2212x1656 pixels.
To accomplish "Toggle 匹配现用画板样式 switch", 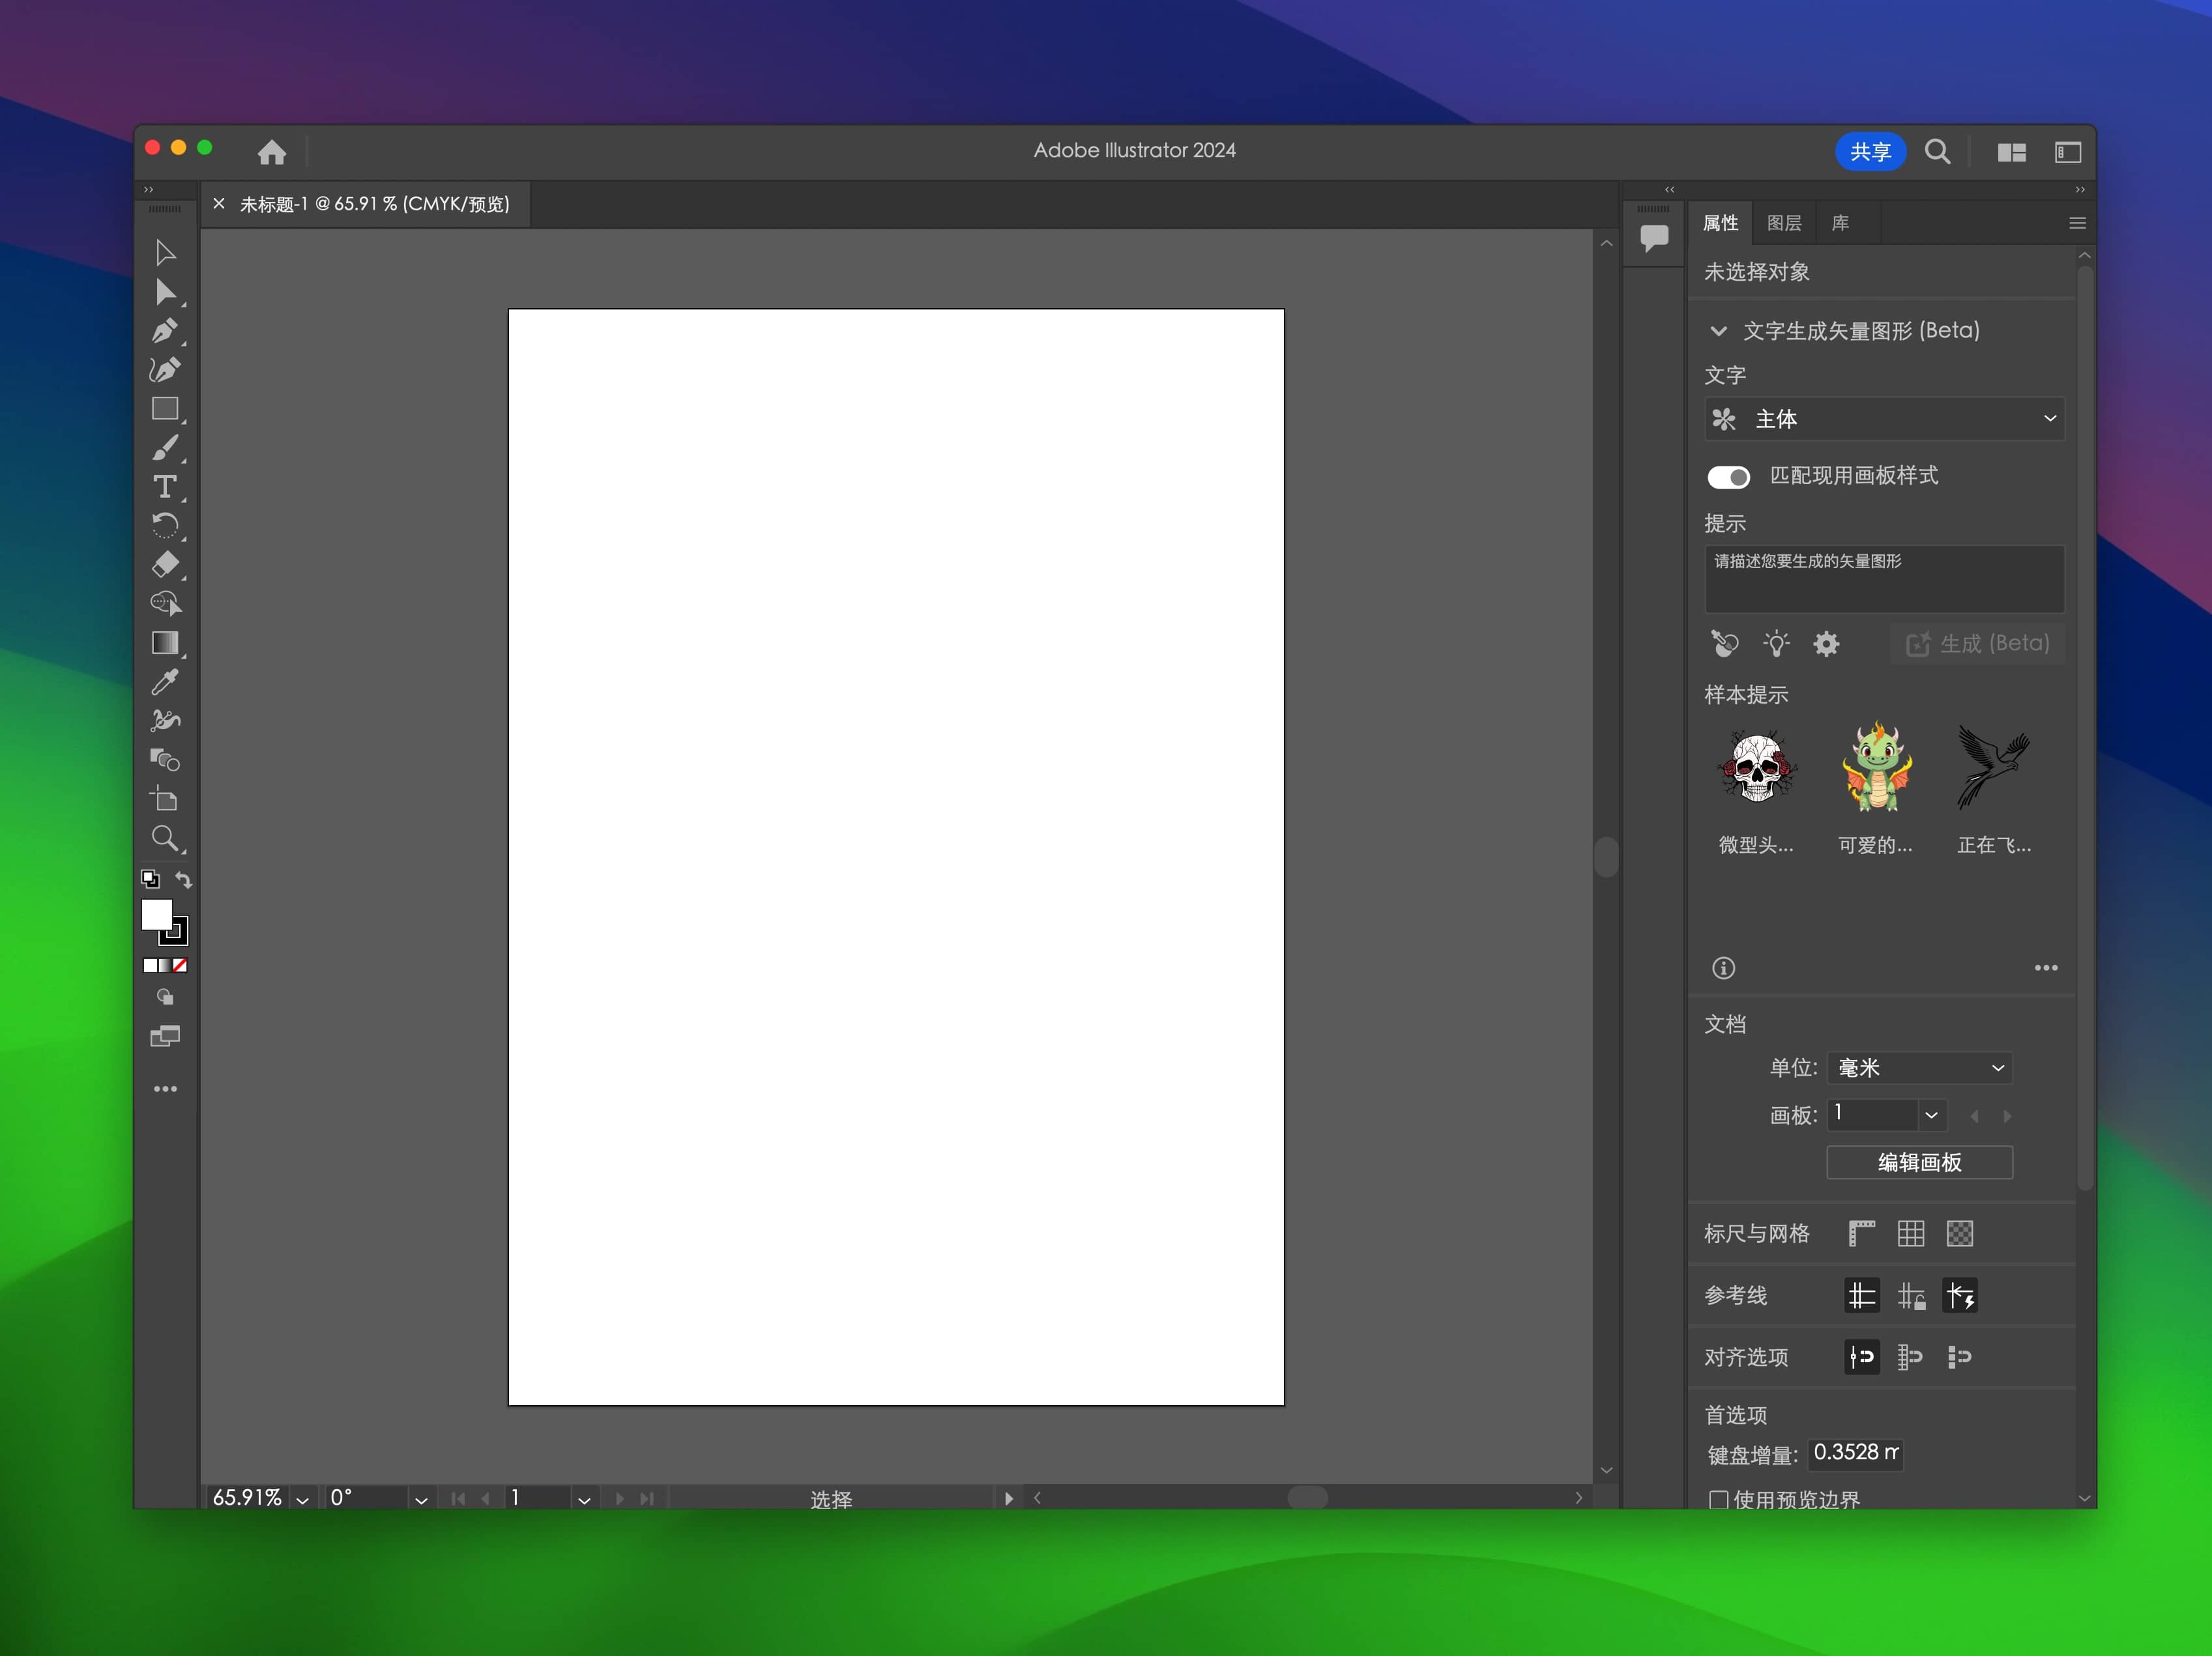I will point(1728,477).
